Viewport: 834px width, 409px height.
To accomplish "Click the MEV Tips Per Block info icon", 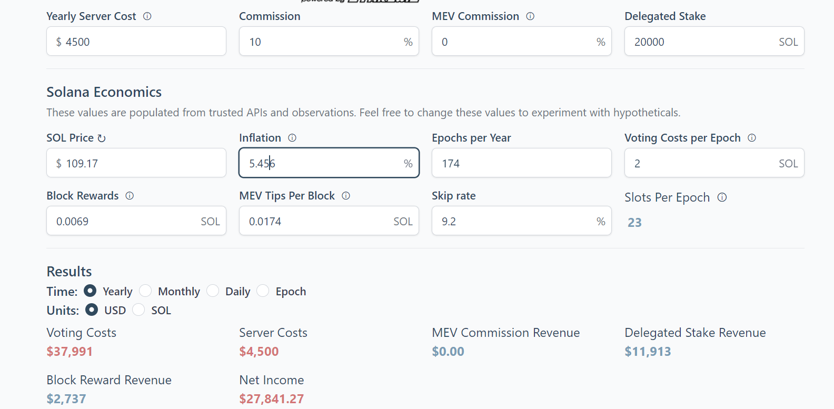I will click(x=346, y=196).
